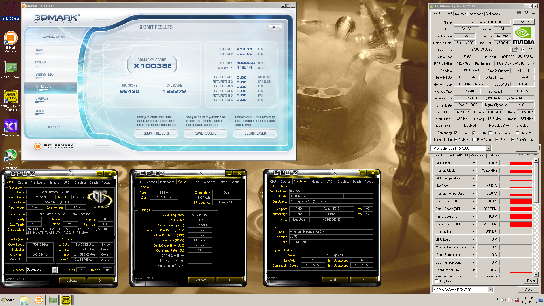544x306 pixels.
Task: Click the GPU-Z sensors vertical scrollbar down arrow
Action: coord(536,274)
